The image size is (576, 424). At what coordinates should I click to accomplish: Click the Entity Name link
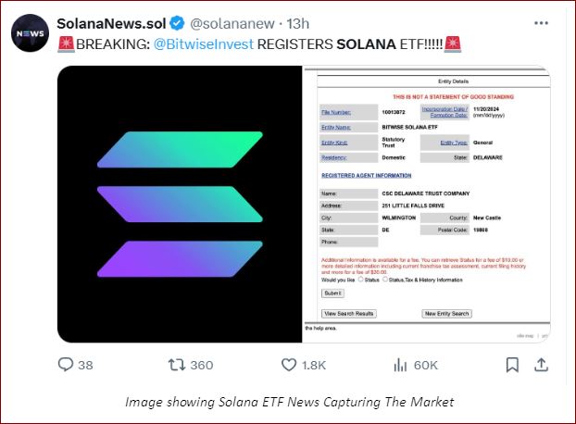(x=336, y=127)
